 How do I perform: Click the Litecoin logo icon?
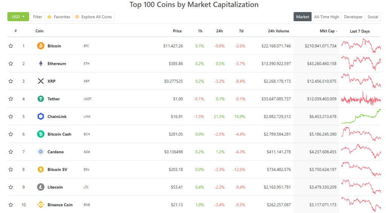(x=41, y=187)
